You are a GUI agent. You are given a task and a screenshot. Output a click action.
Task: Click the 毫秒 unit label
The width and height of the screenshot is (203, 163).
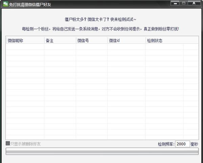(x=194, y=144)
